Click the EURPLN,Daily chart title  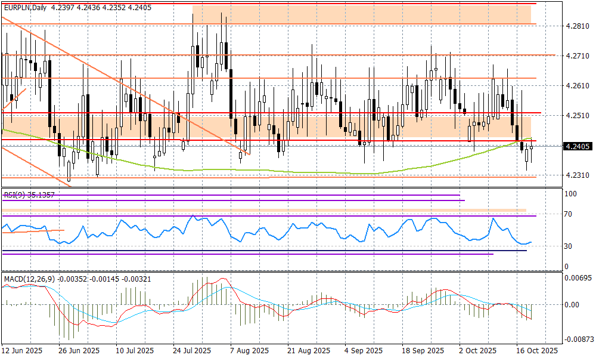point(26,7)
